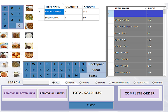Choose the SNACKS filter option

[96, 83]
